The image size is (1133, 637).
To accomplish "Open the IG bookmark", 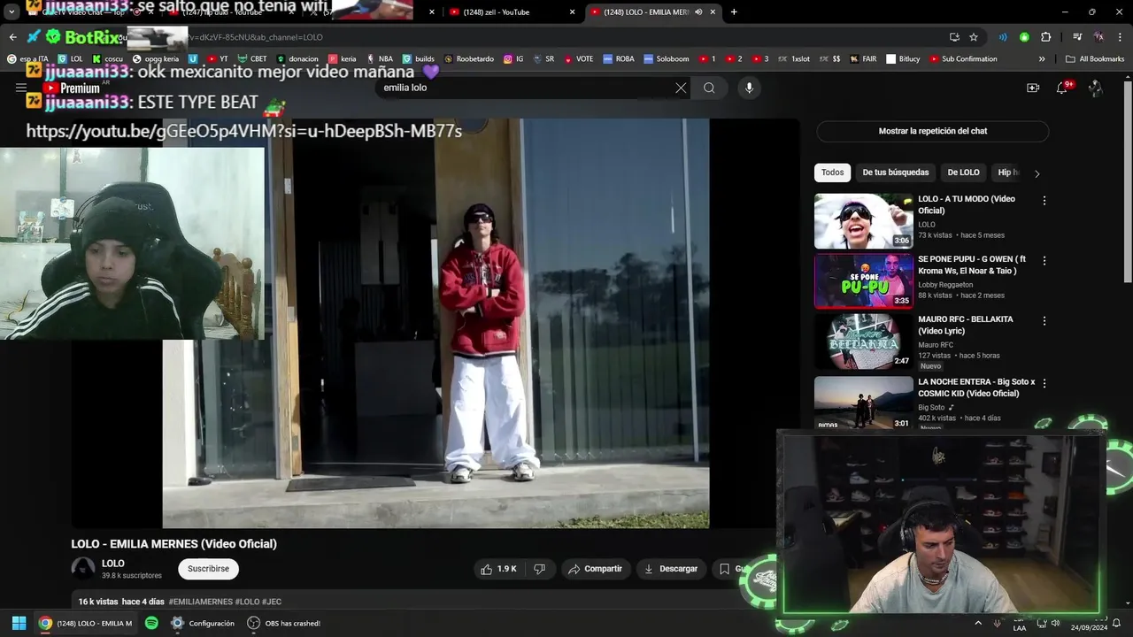I will (x=513, y=59).
